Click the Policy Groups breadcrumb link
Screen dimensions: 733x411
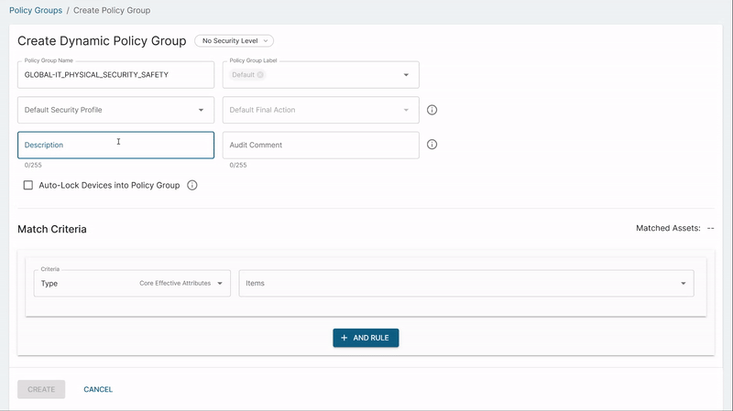click(x=35, y=10)
